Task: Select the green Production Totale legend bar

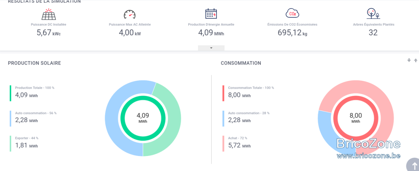Action: click(10, 93)
